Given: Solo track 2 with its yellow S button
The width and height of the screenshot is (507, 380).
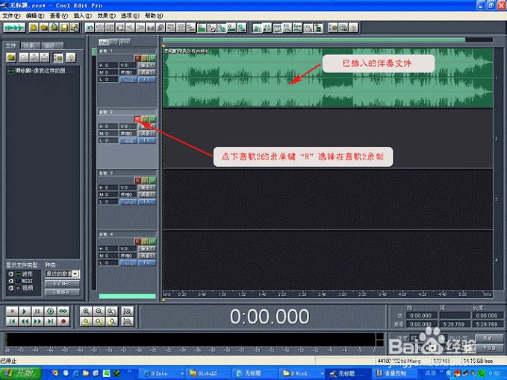Looking at the screenshot, I should coord(145,119).
